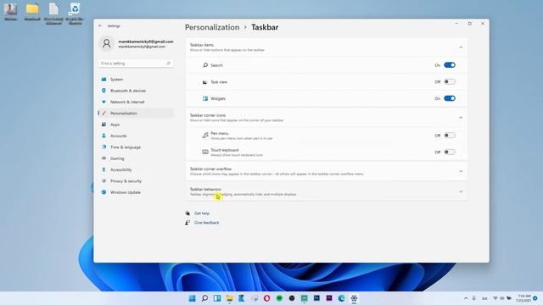Click the account email address text
The image size is (543, 305).
point(146,42)
